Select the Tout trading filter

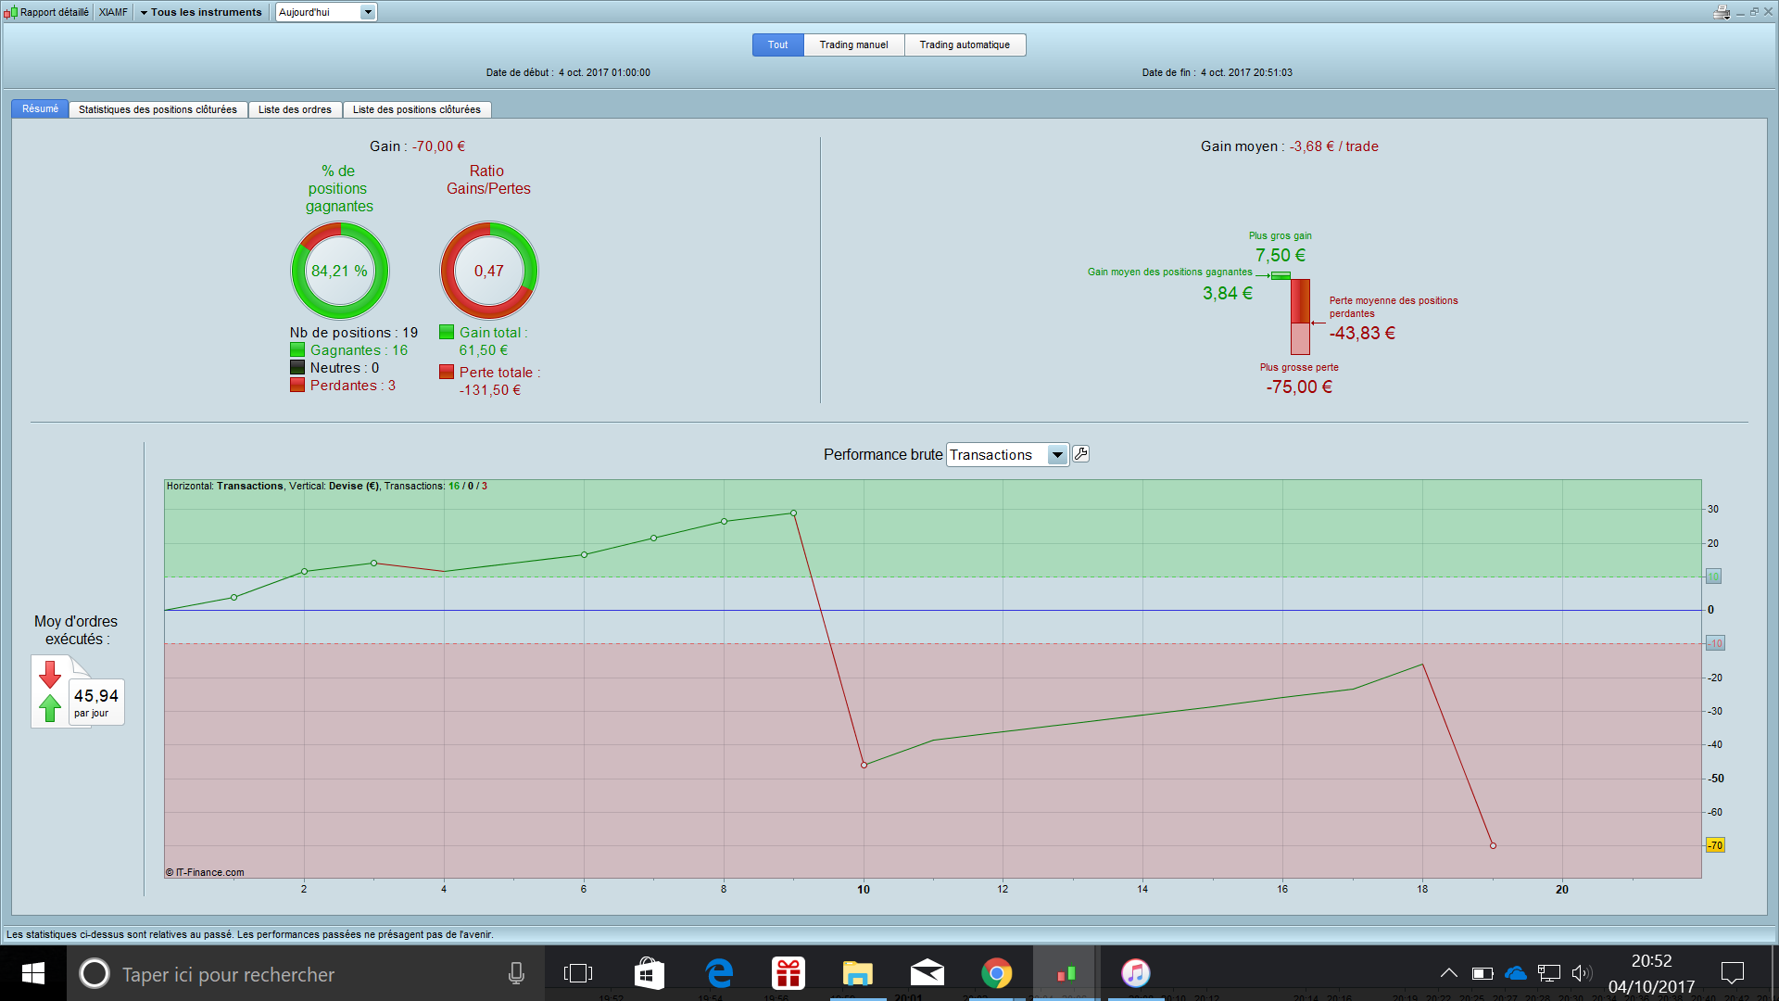point(777,44)
